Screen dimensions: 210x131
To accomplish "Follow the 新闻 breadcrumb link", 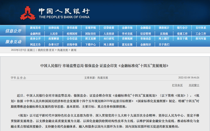I will click(x=73, y=50).
